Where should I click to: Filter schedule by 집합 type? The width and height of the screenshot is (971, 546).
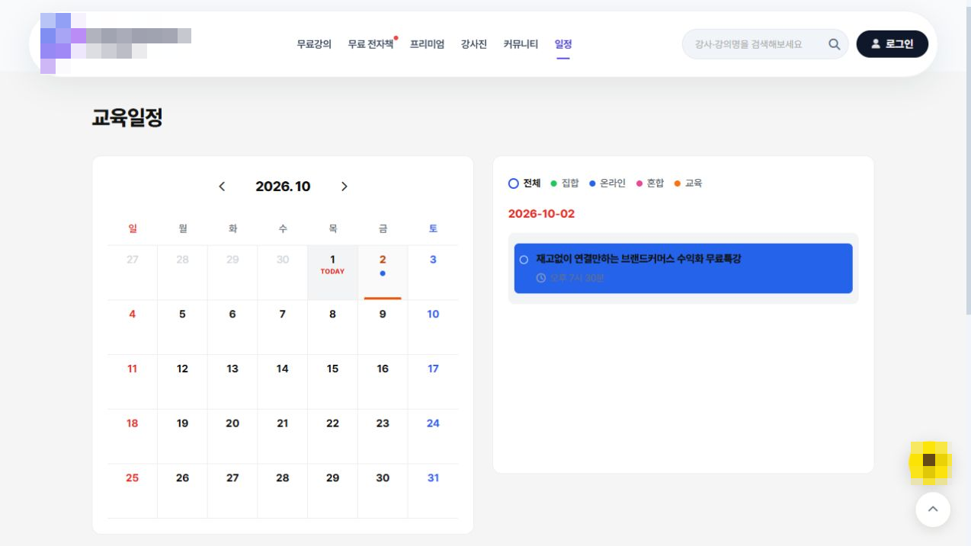(565, 184)
